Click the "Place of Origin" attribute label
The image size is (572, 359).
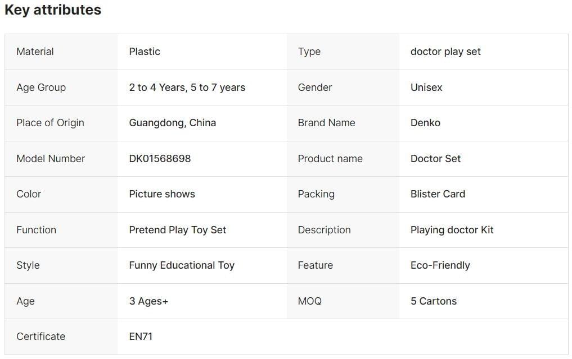click(50, 123)
